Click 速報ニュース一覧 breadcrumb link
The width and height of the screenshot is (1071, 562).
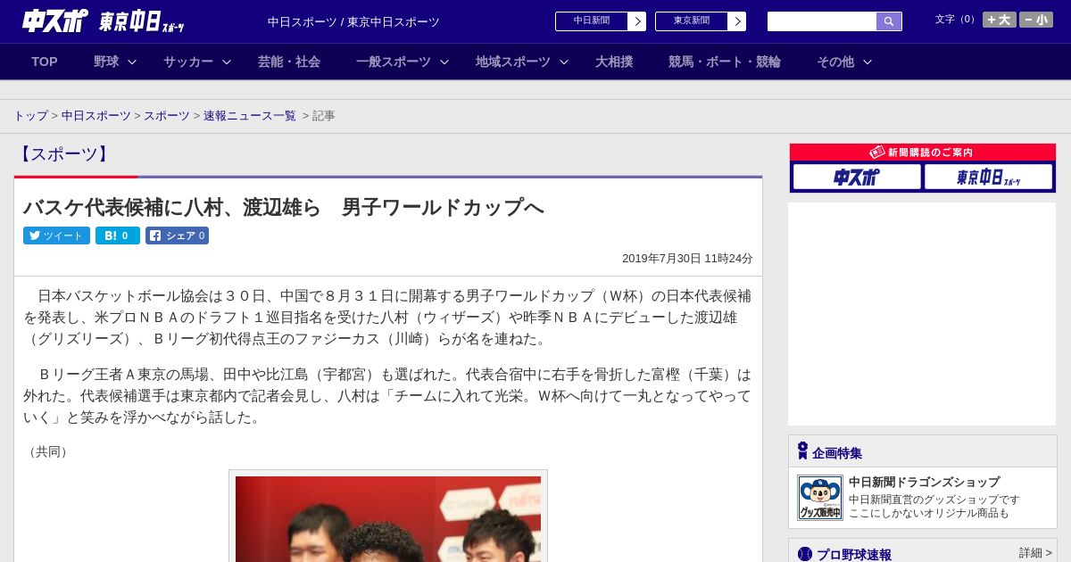pos(250,116)
